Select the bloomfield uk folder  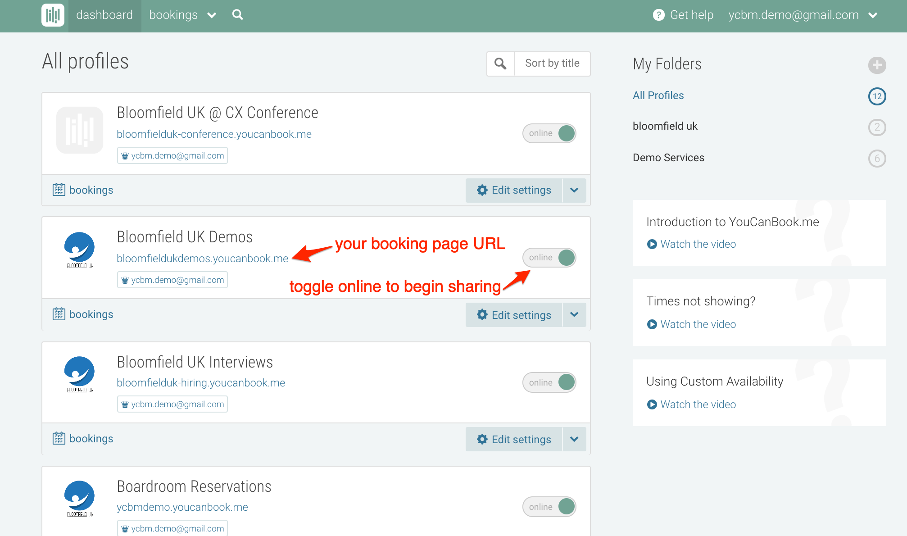tap(665, 126)
